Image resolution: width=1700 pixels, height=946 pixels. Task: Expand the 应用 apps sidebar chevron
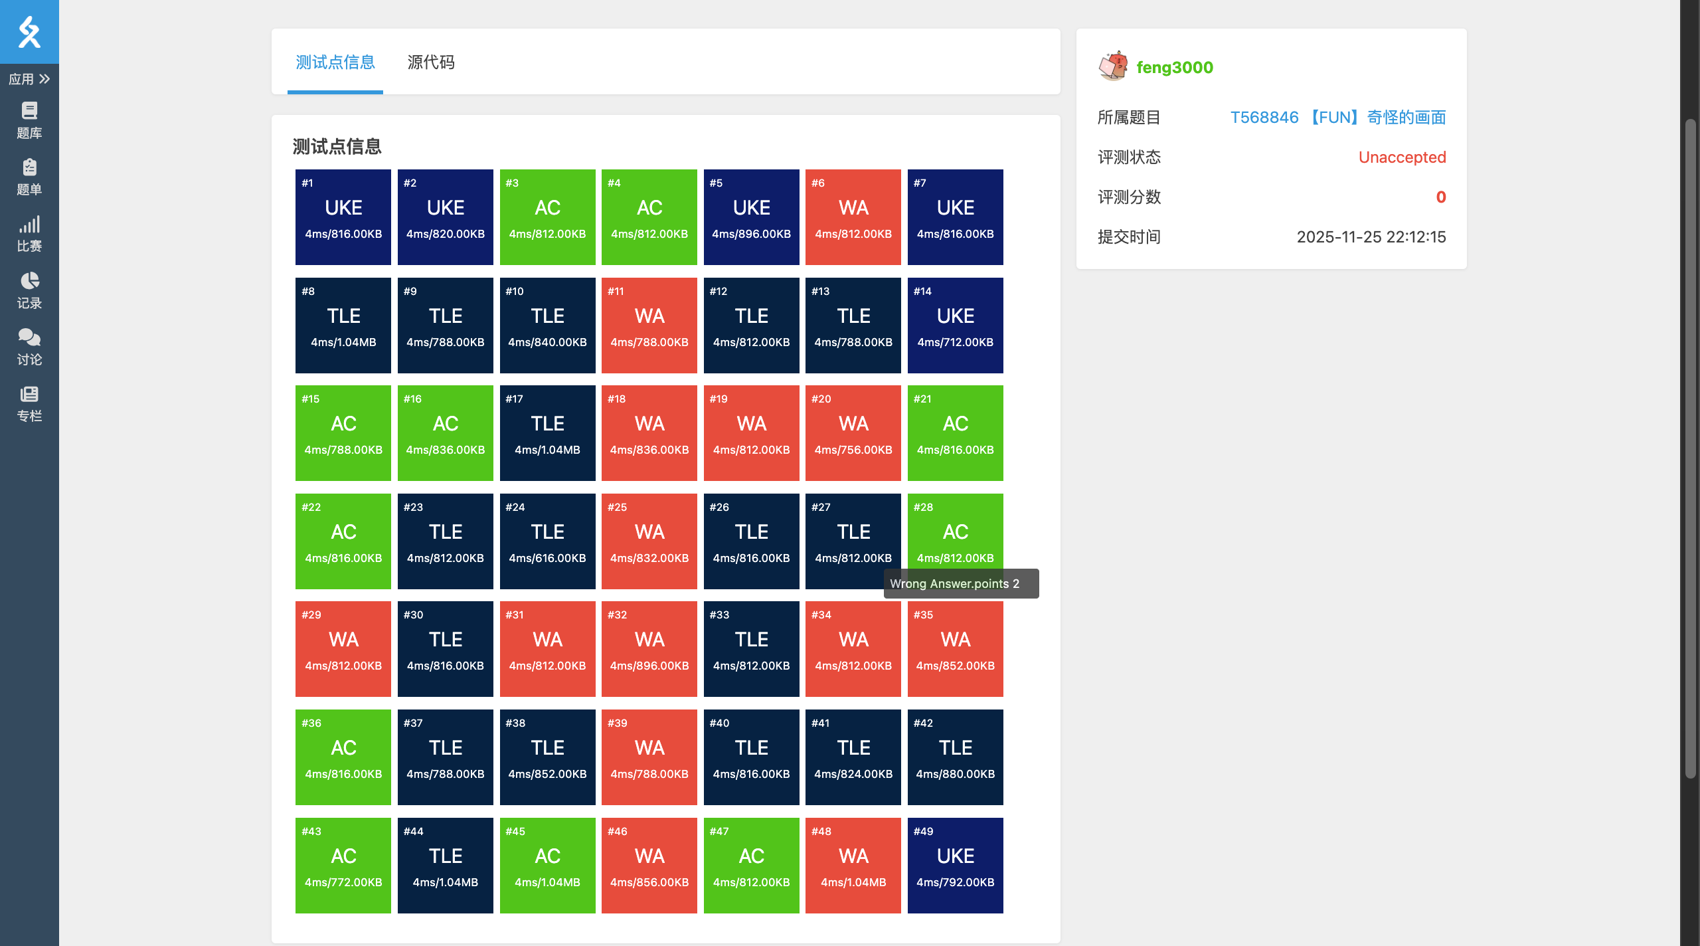pos(44,79)
